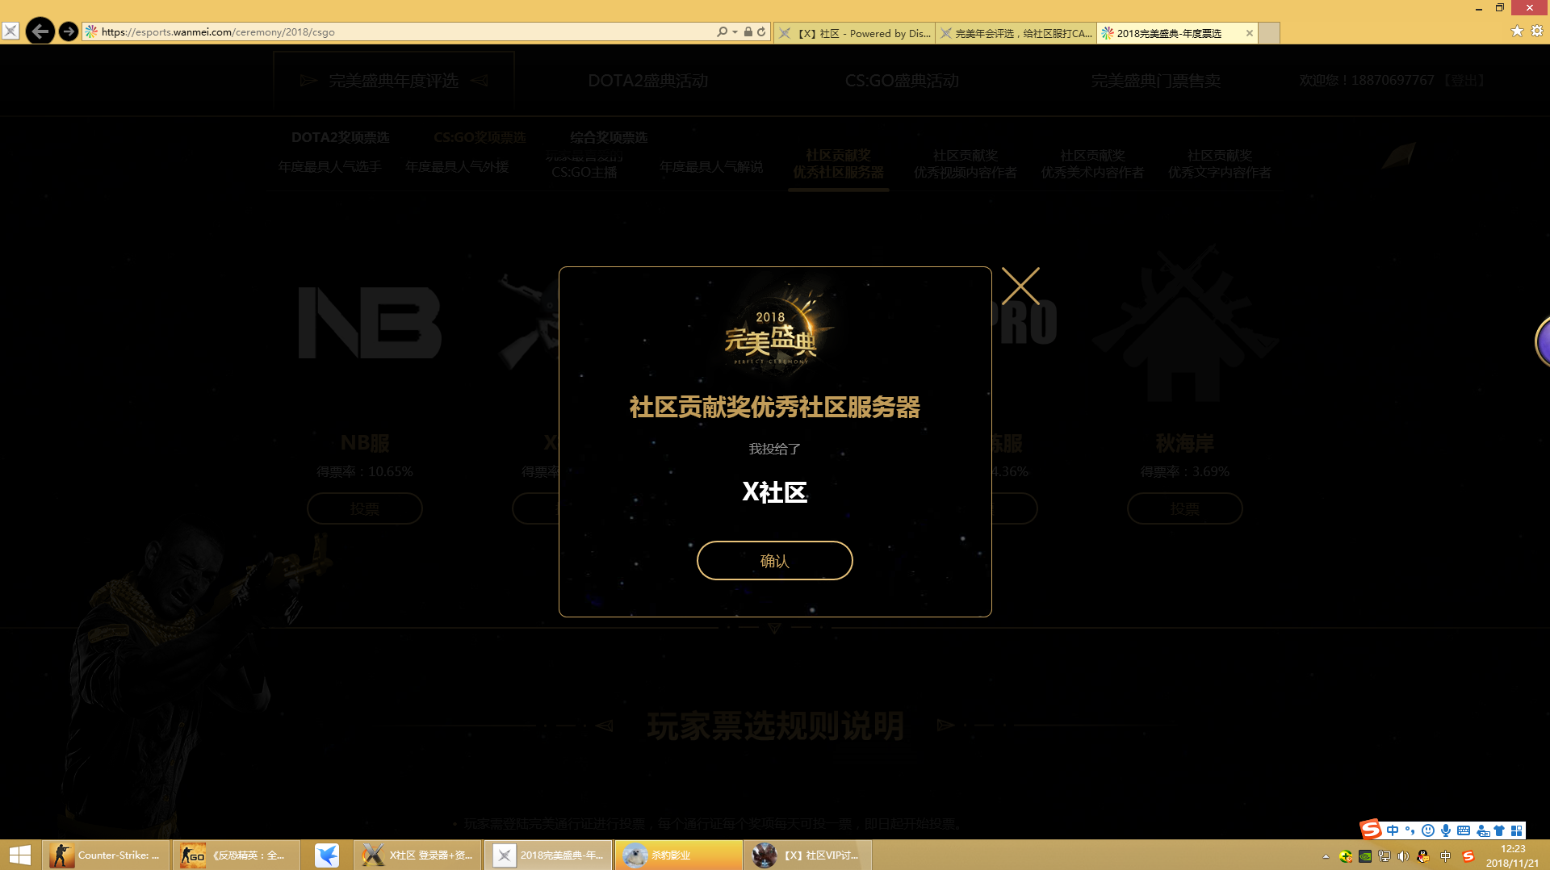Open the antivirus icon in system tray
This screenshot has width=1550, height=870.
tap(1346, 856)
